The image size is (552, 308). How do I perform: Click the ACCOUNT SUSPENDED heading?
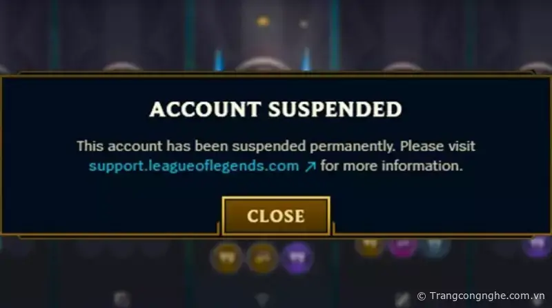275,110
